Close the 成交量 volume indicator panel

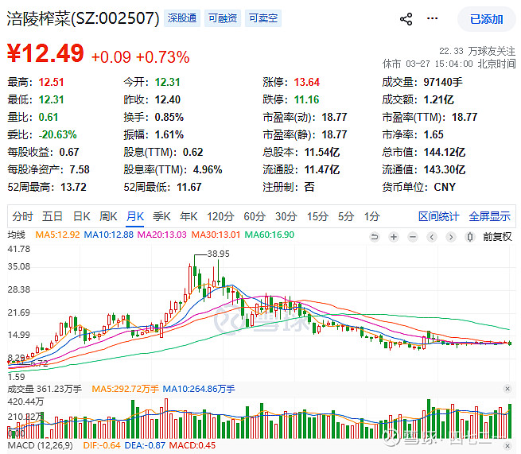point(507,389)
